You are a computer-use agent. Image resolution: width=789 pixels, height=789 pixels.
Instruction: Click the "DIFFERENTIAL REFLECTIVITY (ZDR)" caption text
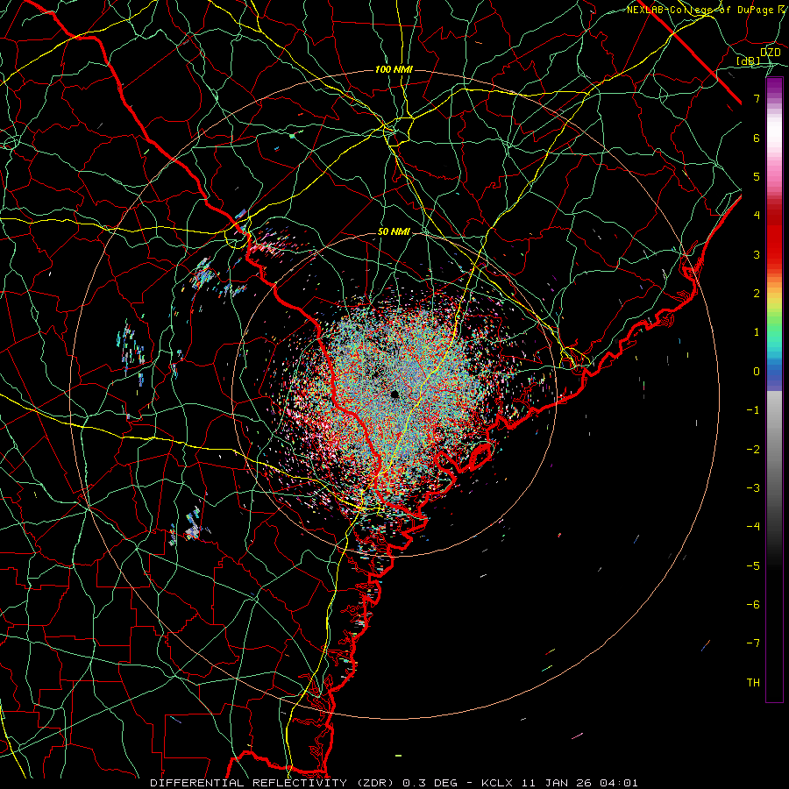(x=273, y=783)
